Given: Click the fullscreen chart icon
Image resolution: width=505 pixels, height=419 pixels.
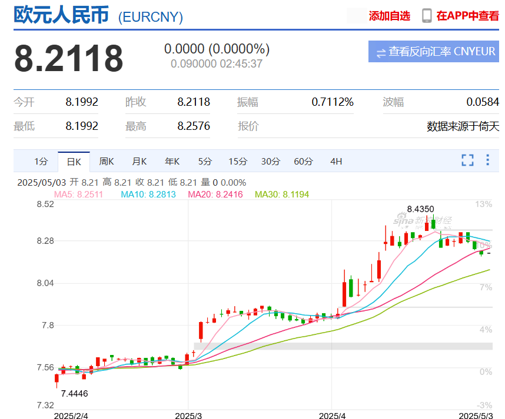Looking at the screenshot, I should point(467,160).
